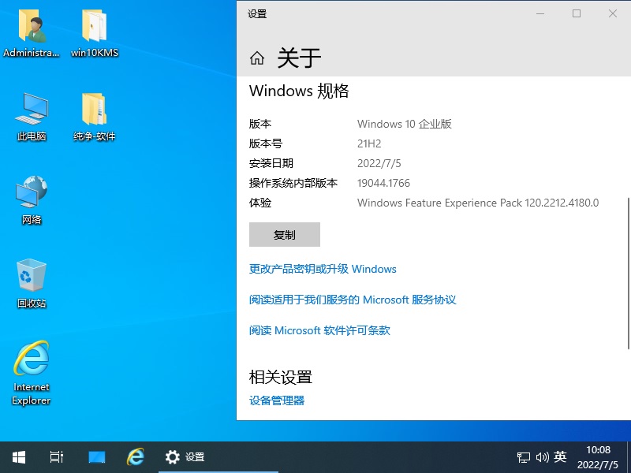
Task: Open the win10KMS folder
Action: 94,24
